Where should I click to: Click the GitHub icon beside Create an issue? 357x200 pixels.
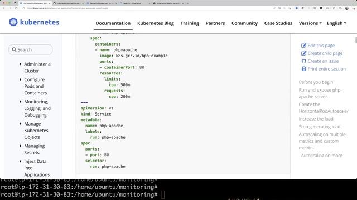click(303, 61)
